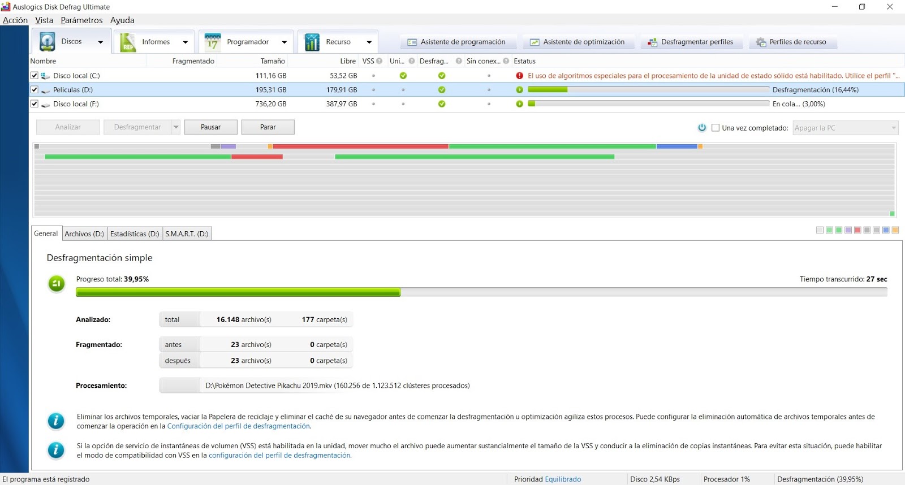
Task: Switch to the Archivos (D:) tab
Action: 84,234
